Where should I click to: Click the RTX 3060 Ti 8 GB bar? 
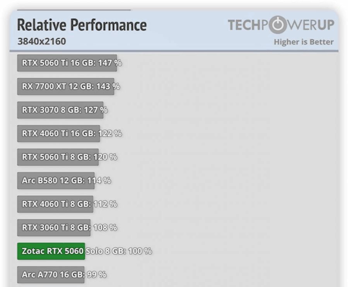pyautogui.click(x=54, y=228)
